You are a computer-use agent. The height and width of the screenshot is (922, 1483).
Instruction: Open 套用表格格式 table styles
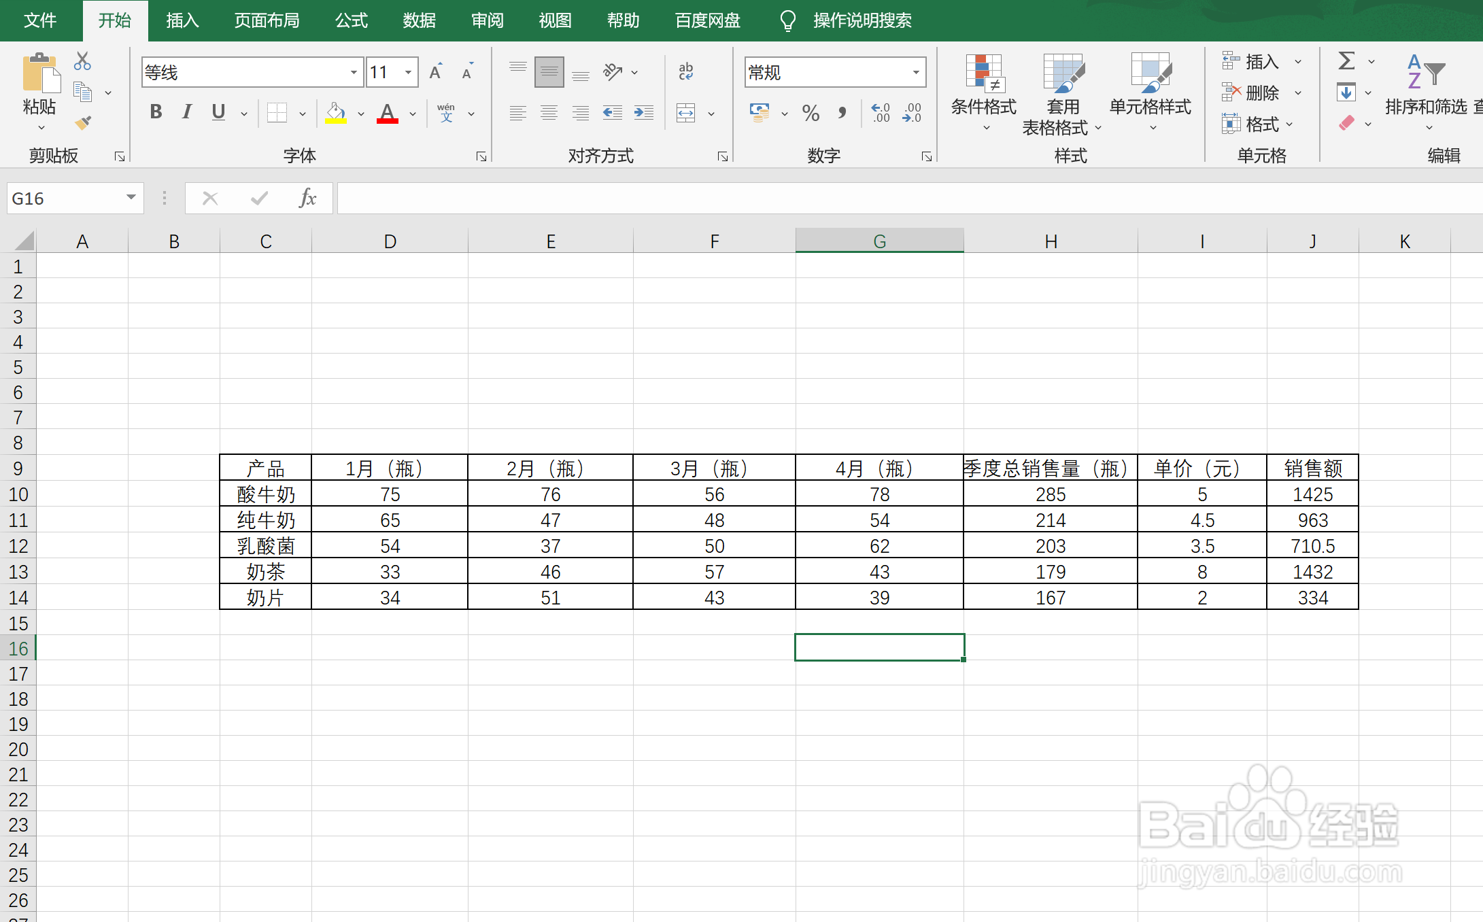1063,94
